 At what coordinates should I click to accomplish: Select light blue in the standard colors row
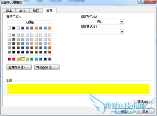tap(36, 59)
